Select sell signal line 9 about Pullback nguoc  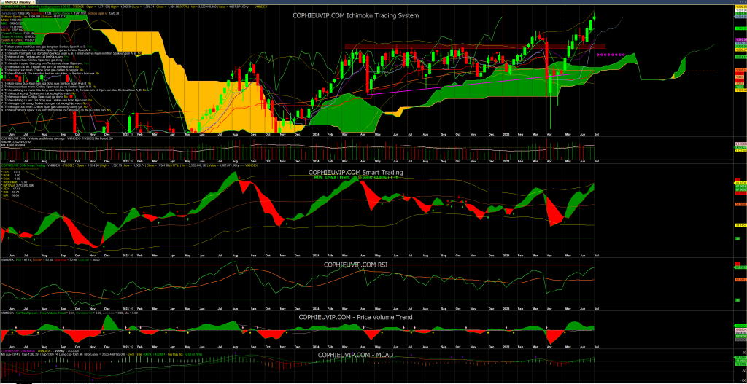[55, 110]
